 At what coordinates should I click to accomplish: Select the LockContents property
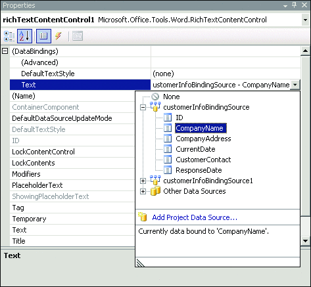point(72,163)
